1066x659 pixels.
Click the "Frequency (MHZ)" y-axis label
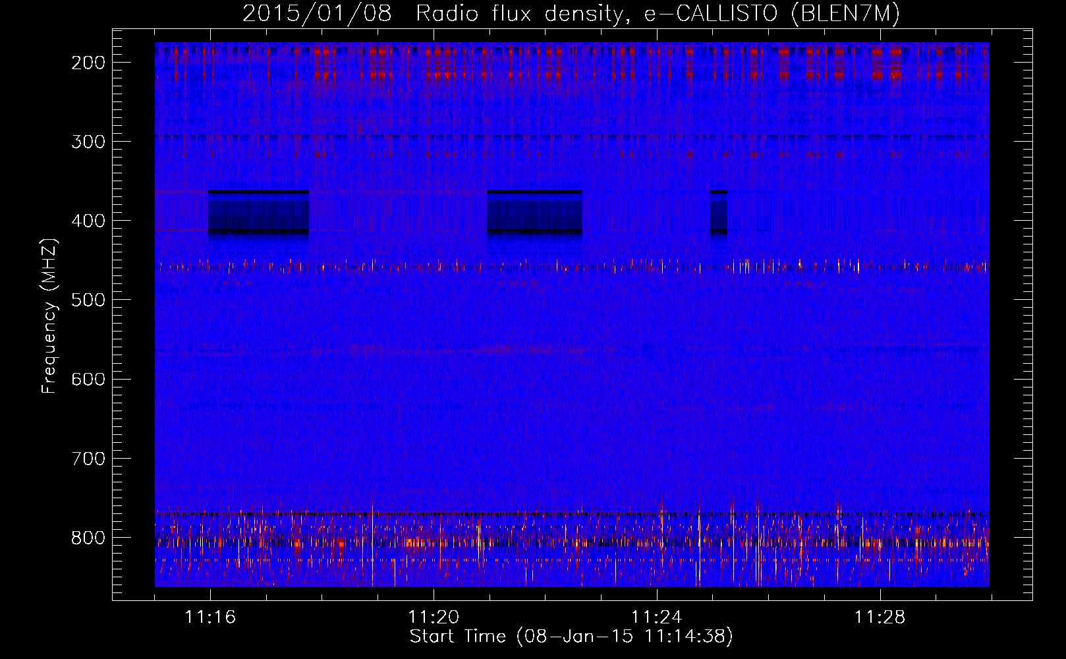pos(49,316)
